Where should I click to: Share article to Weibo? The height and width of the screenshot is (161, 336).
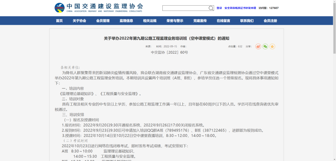tap(258, 47)
